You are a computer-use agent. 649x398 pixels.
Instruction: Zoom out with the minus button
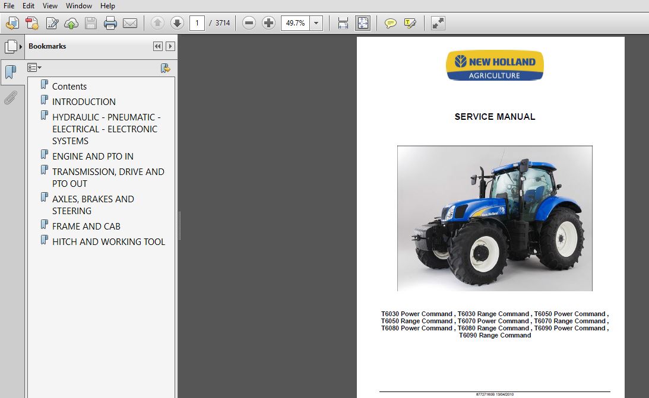[x=249, y=23]
